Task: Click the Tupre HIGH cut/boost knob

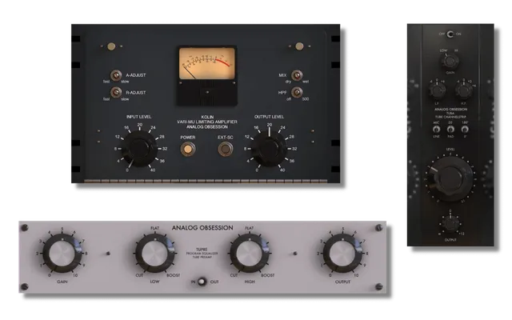Action: [250, 254]
